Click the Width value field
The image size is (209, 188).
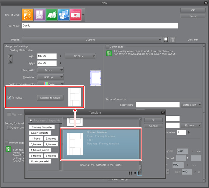click(x=47, y=56)
